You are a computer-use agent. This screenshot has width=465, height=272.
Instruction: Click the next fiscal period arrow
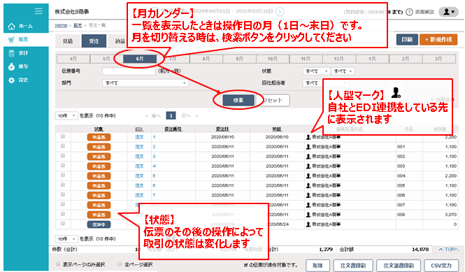(x=280, y=12)
